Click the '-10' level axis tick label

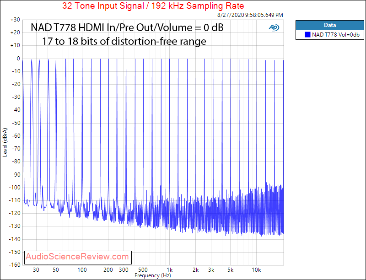pos(16,71)
